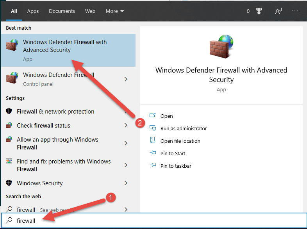This screenshot has height=229, width=307.
Task: Click the search box containing firewall
Action: pyautogui.click(x=154, y=220)
